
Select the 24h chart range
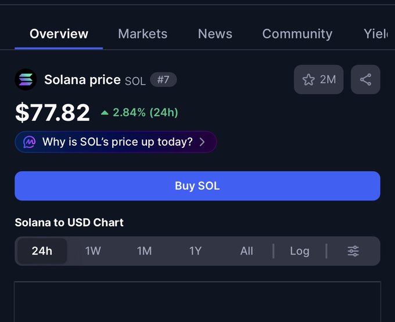[x=42, y=251]
